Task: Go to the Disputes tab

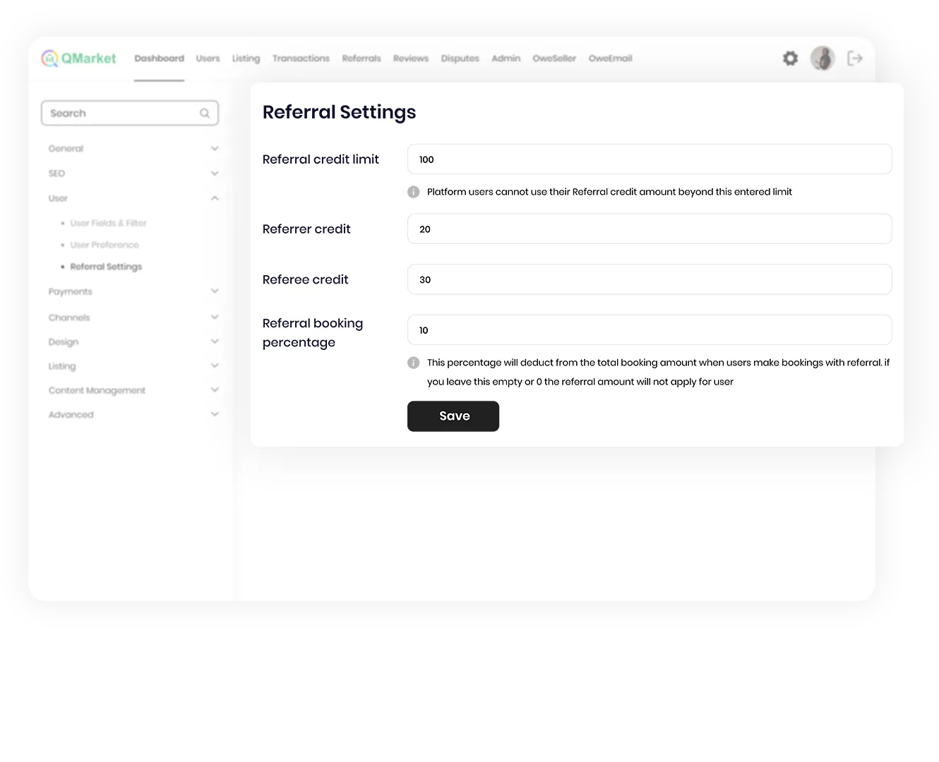Action: click(x=460, y=59)
